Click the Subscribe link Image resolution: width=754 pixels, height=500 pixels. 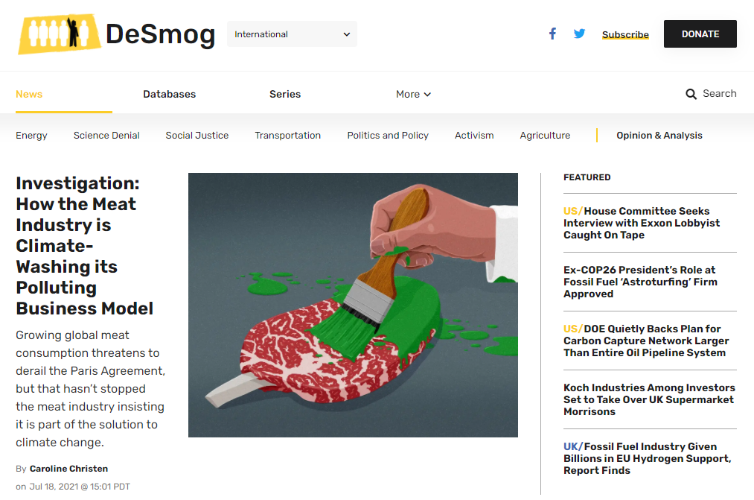click(x=625, y=34)
